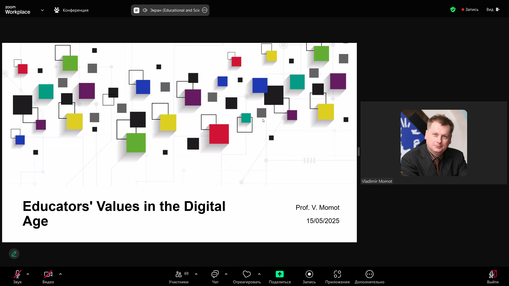The image size is (509, 286).
Task: Expand video options arrow next to Видео
Action: 60,274
